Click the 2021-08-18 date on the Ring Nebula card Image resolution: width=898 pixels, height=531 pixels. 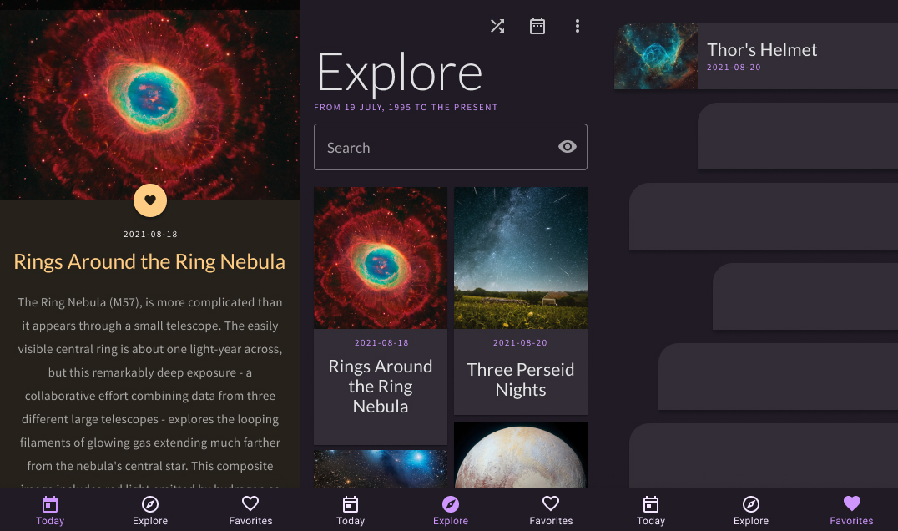click(x=381, y=342)
